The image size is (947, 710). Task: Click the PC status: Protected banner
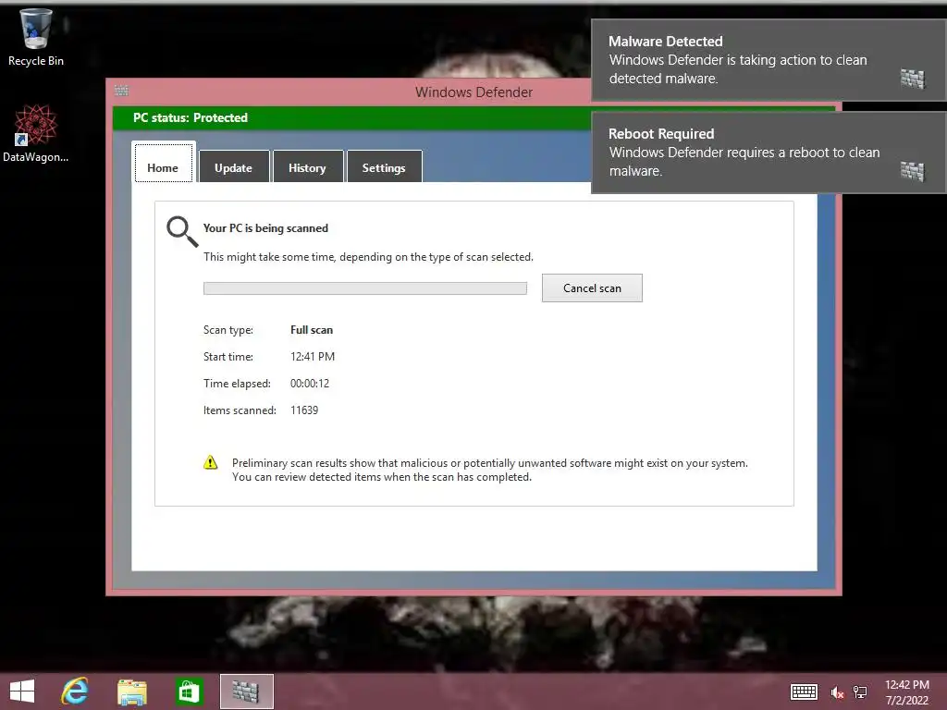351,117
